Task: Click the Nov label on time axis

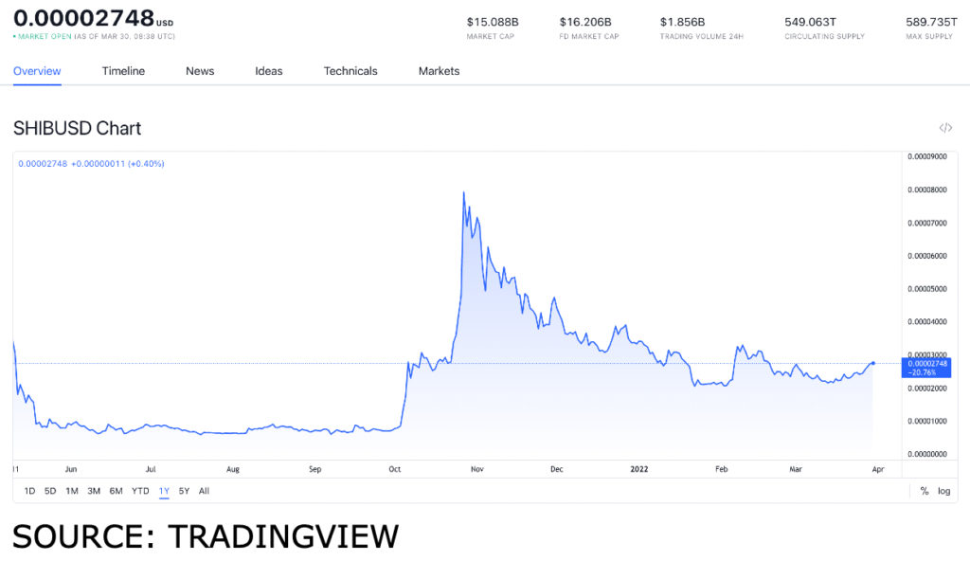Action: [477, 469]
